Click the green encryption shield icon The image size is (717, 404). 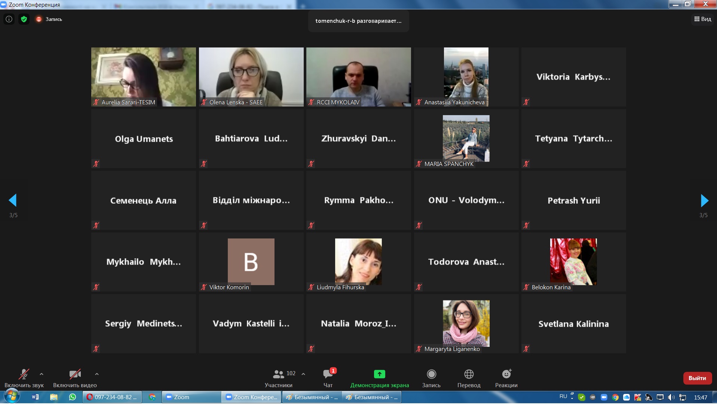[x=24, y=19]
